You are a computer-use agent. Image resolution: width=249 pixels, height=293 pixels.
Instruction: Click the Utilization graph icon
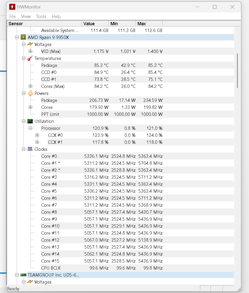[30, 121]
